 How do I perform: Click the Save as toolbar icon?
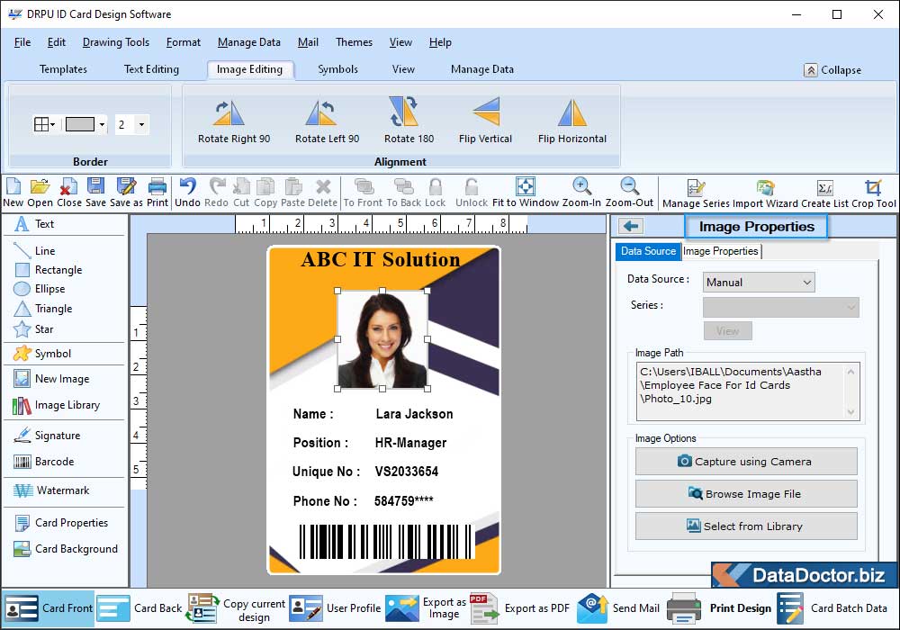(x=126, y=193)
